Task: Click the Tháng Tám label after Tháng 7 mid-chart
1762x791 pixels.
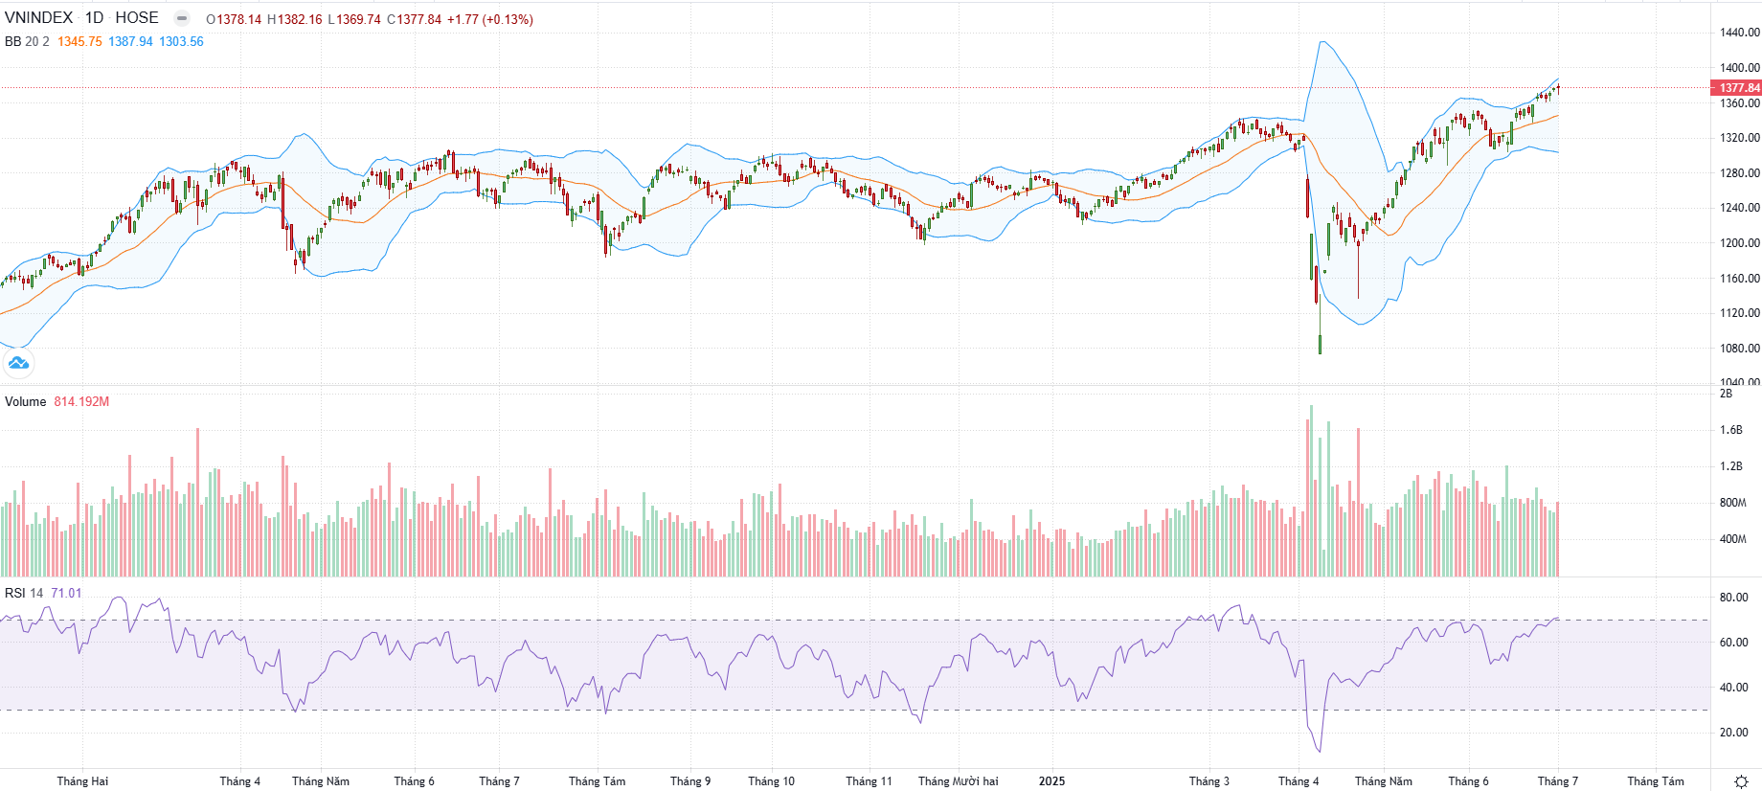Action: click(x=597, y=781)
